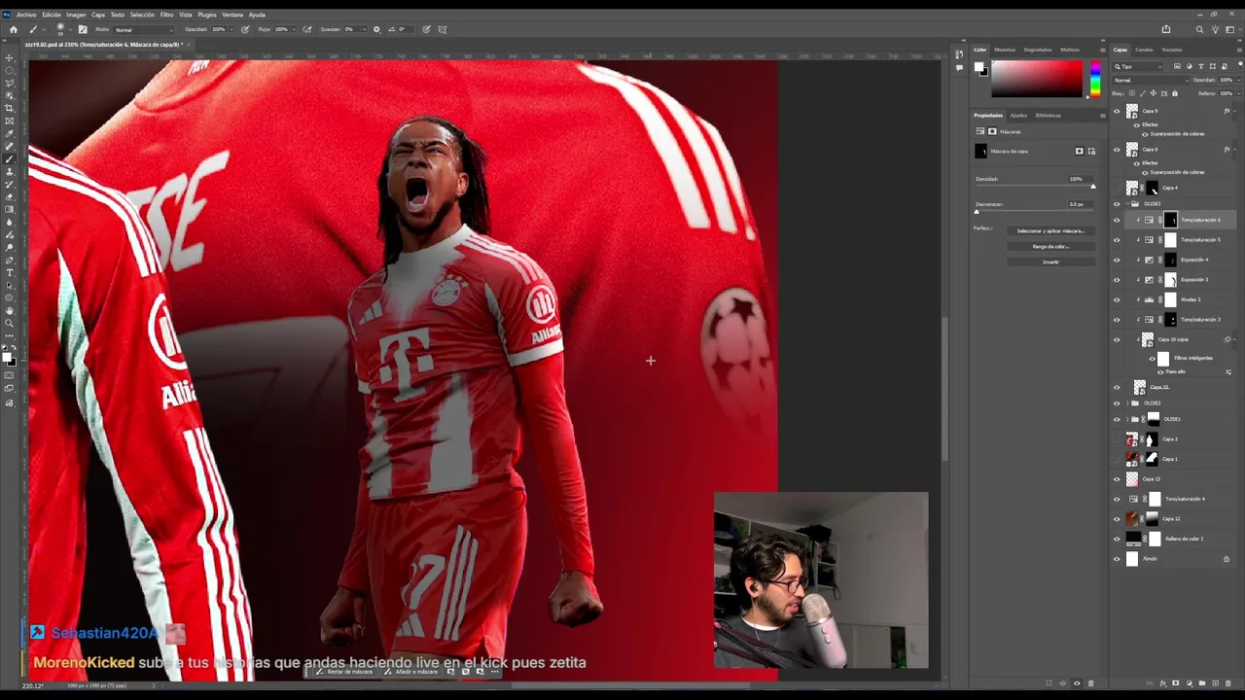
Task: Click the search icon at top right
Action: tap(1199, 29)
